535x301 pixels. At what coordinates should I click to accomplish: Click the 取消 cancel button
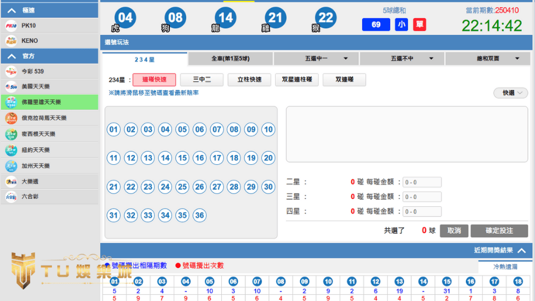[454, 231]
